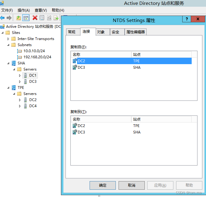Screen dimensions: 206x197
Task: Click the Export list toolbar icon
Action: (56, 18)
